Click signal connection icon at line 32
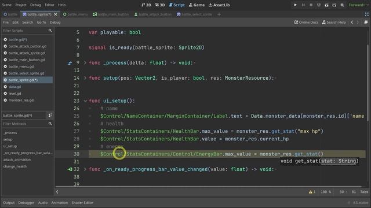 [70, 169]
